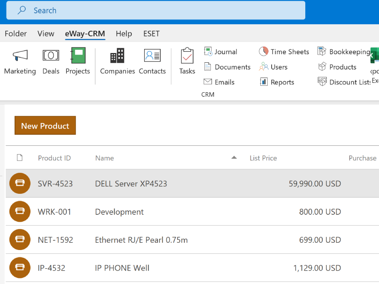
Task: Open the Folder menu tab
Action: click(16, 34)
